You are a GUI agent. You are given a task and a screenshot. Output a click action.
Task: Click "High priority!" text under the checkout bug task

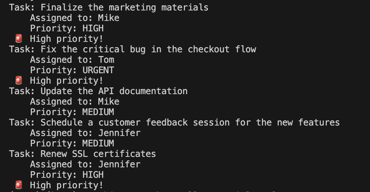pyautogui.click(x=66, y=80)
